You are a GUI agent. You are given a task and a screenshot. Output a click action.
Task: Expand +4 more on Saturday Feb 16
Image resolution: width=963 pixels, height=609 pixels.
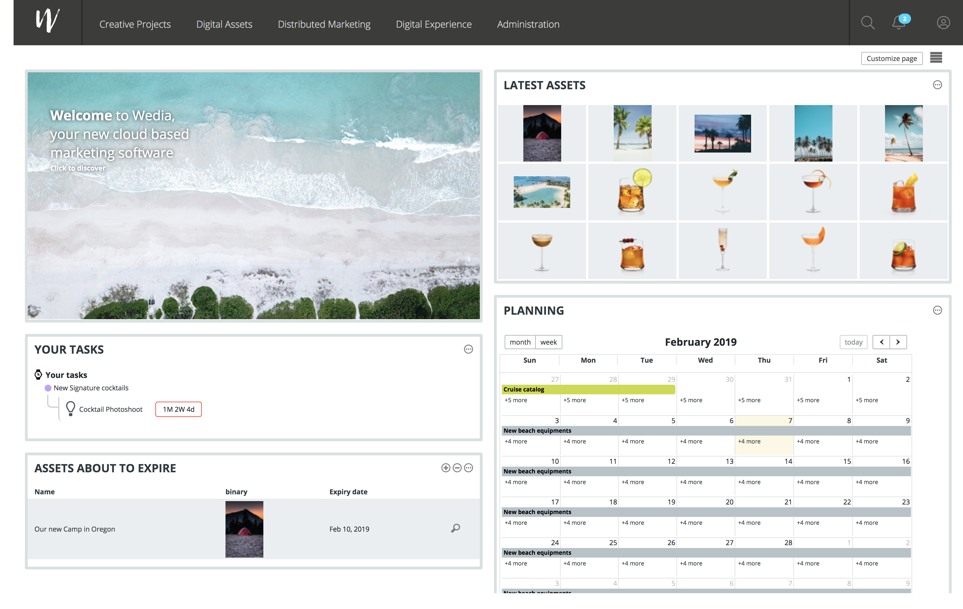867,482
